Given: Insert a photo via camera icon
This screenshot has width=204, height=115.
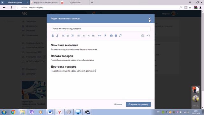Looking at the screenshot, I should [x=111, y=35].
